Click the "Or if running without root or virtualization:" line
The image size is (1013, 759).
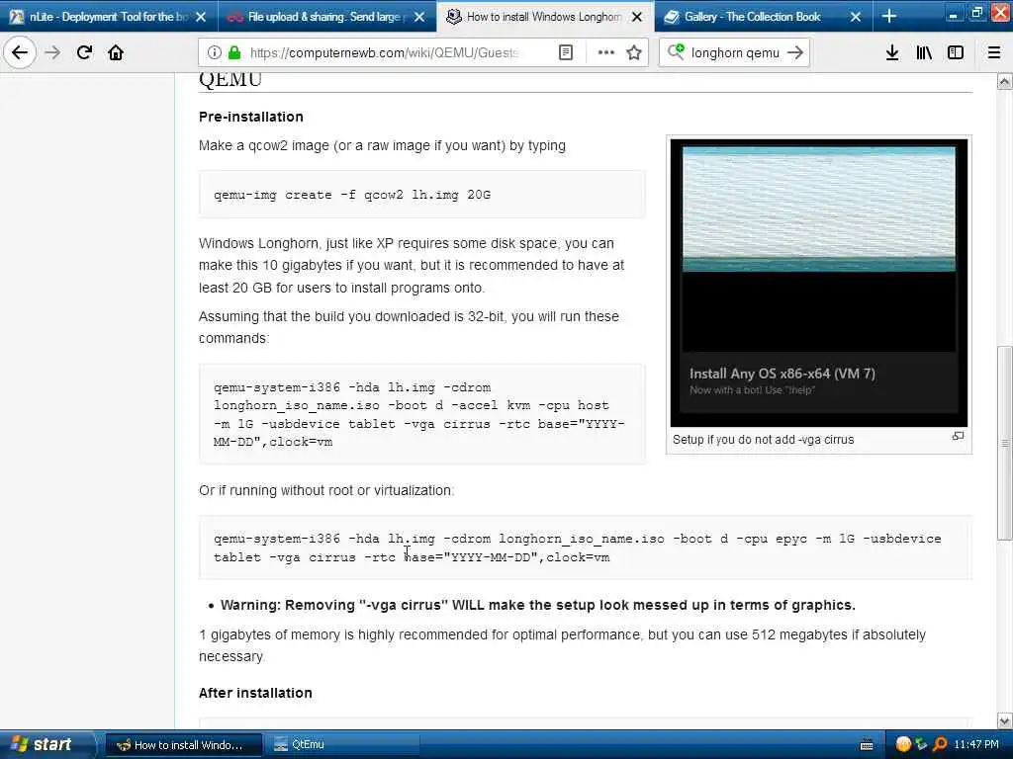tap(326, 490)
